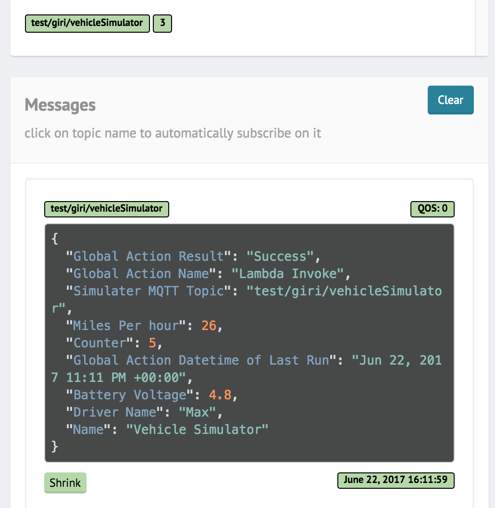Select the Battery Voltage value 4.8

point(220,395)
